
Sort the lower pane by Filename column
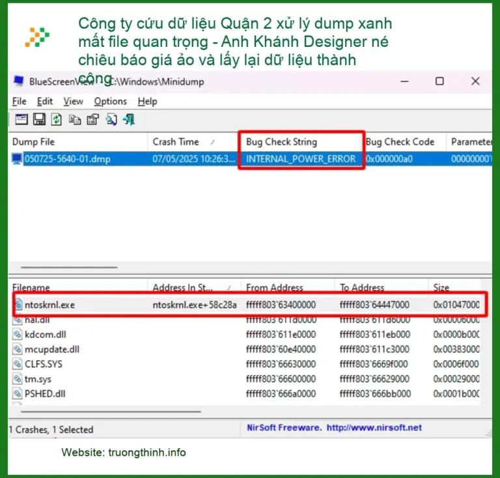78,287
